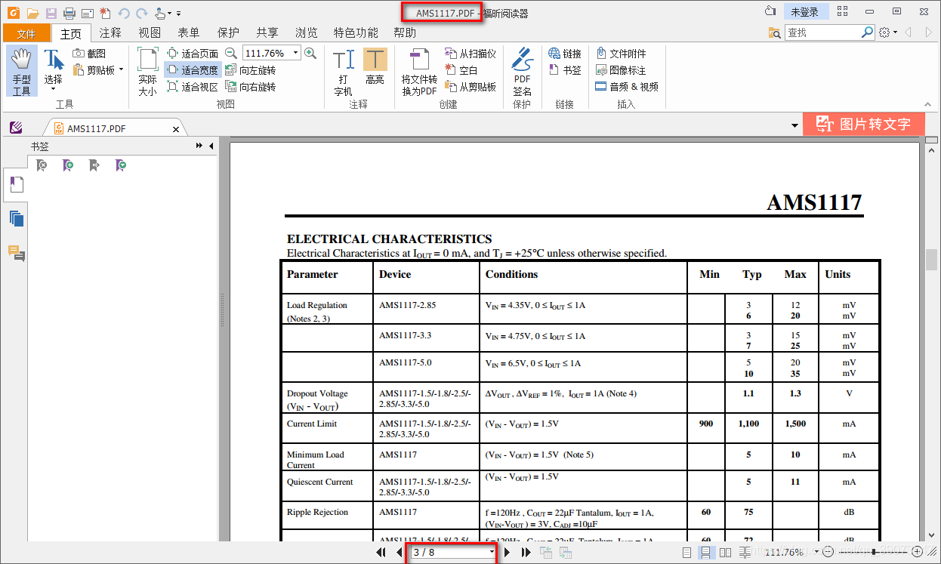Select the Hand tool

pyautogui.click(x=22, y=72)
